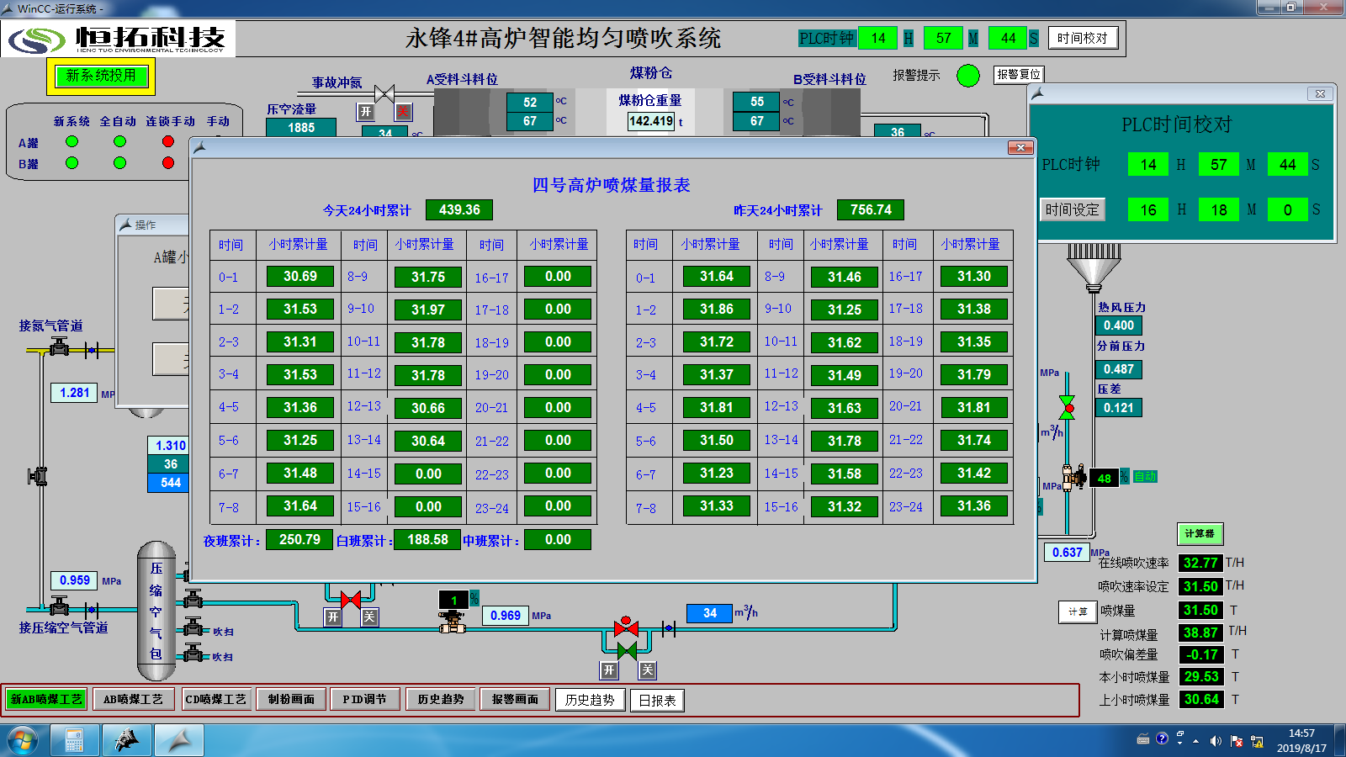Open the gray 历史趋势 tab
1346x757 pixels.
click(x=441, y=699)
